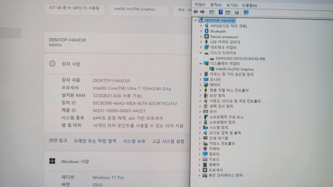
Task: Click the 477 GB 중 91 GB storage card
Action: pyautogui.click(x=75, y=9)
